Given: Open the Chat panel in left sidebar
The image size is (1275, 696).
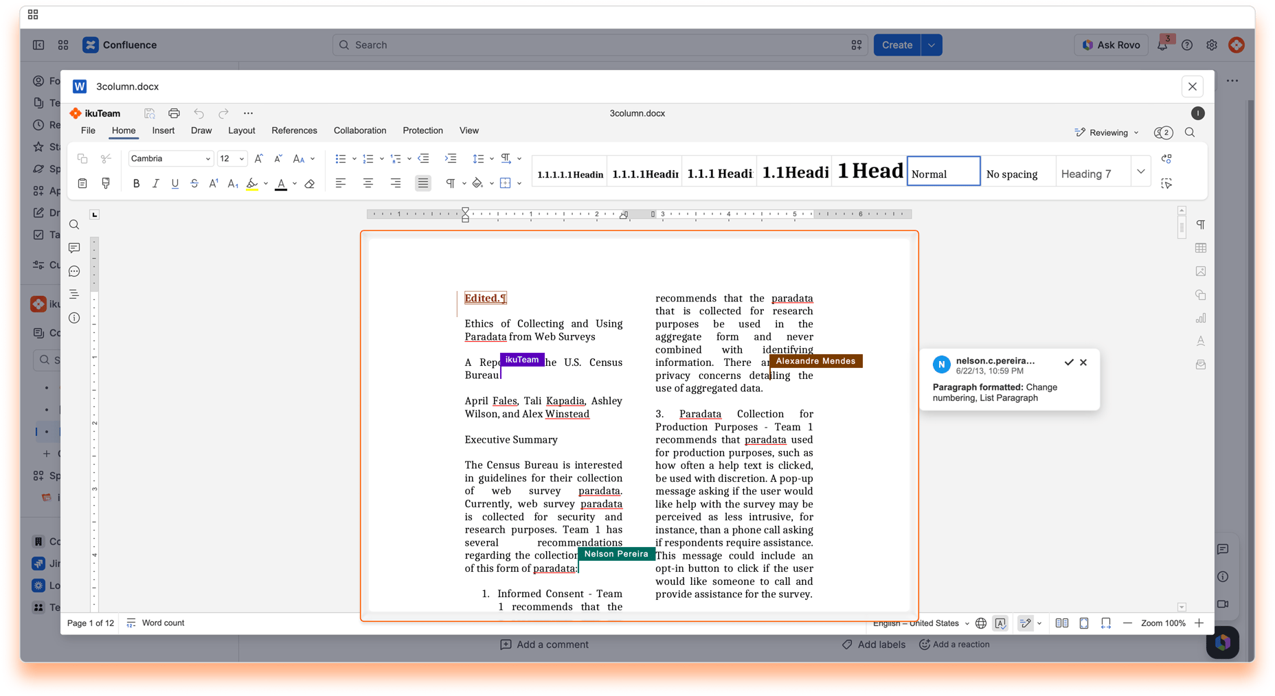Looking at the screenshot, I should coord(74,272).
